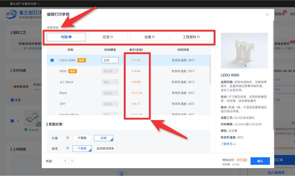Image resolution: width=295 pixels, height=176 pixels.
Task: Select the JLC Black material radio button
Action: pyautogui.click(x=52, y=82)
